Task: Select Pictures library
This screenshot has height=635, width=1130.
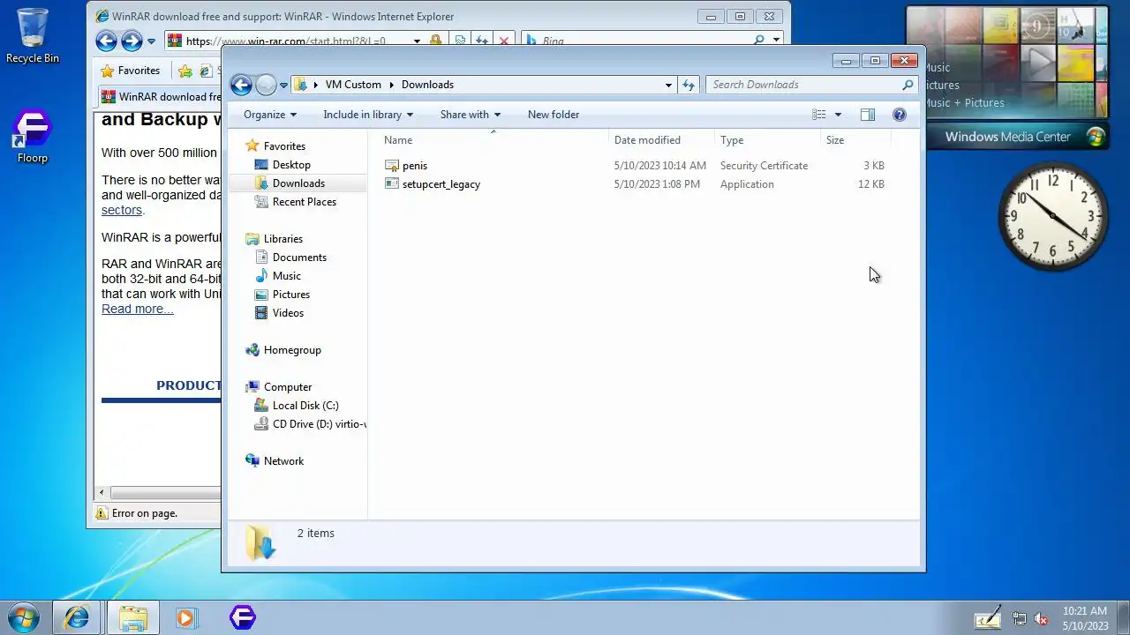Action: tap(290, 295)
